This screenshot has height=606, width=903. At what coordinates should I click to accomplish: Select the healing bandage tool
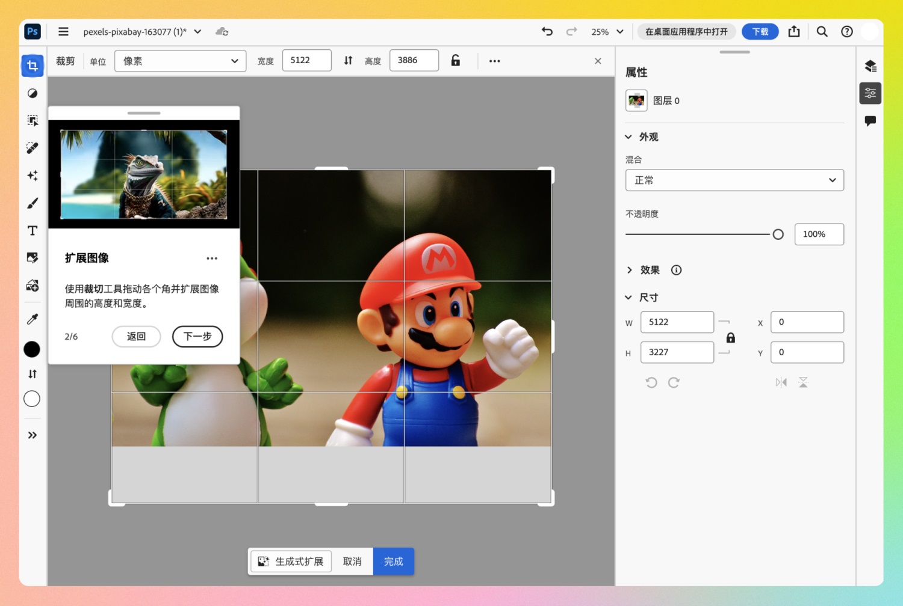click(33, 148)
